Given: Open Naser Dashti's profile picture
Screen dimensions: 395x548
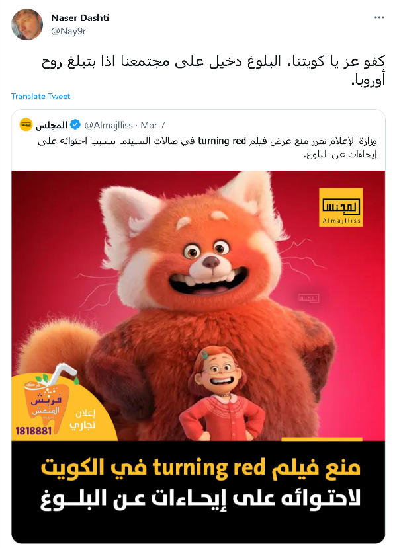Looking at the screenshot, I should coord(27,24).
